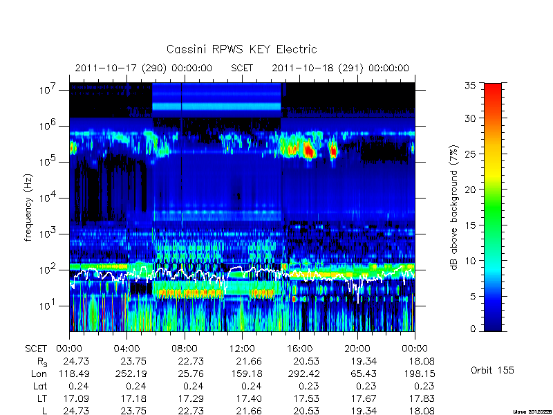Click the LT value '17.53'

coord(306,398)
